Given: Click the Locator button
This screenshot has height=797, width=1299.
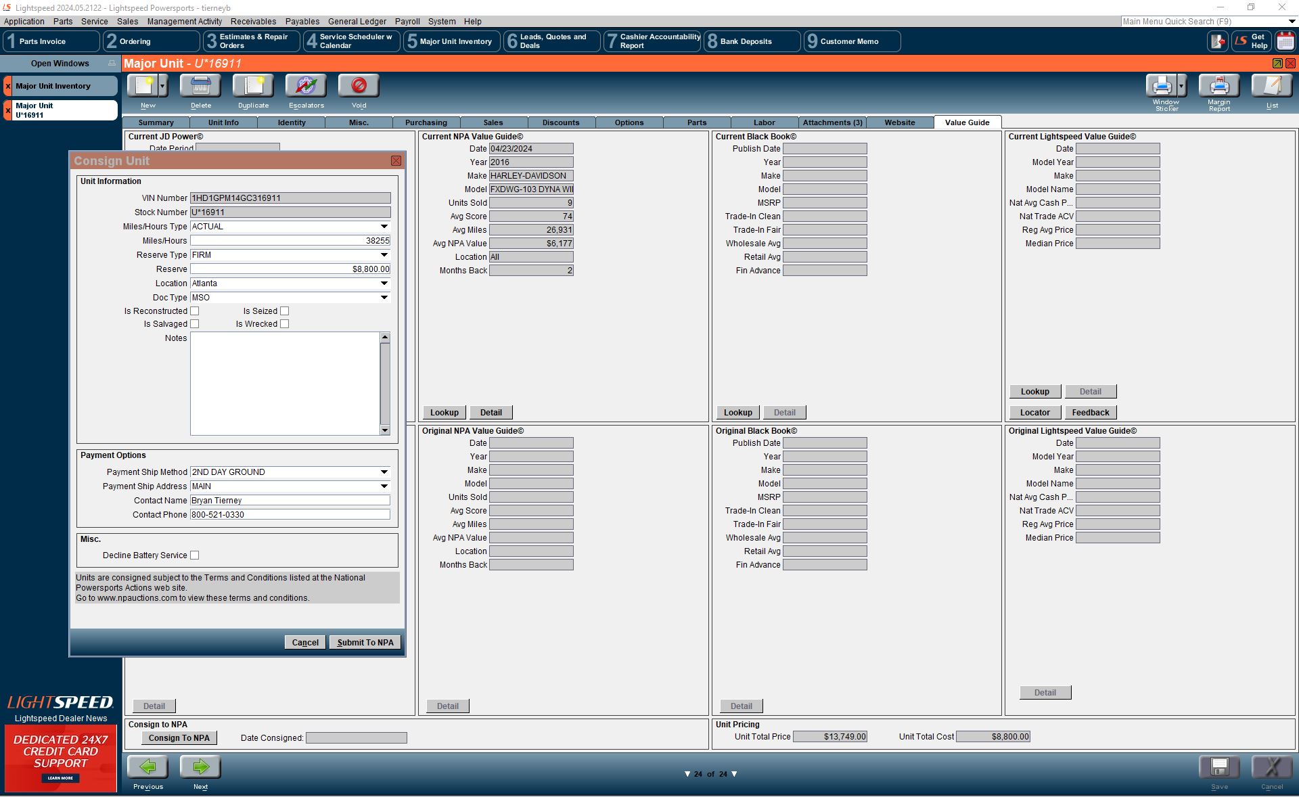Looking at the screenshot, I should point(1035,413).
